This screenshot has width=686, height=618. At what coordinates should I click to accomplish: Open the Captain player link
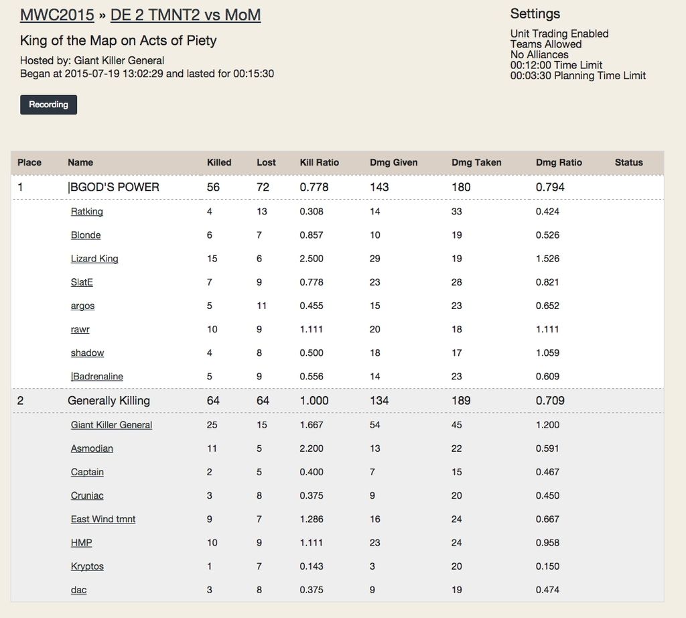pos(87,472)
